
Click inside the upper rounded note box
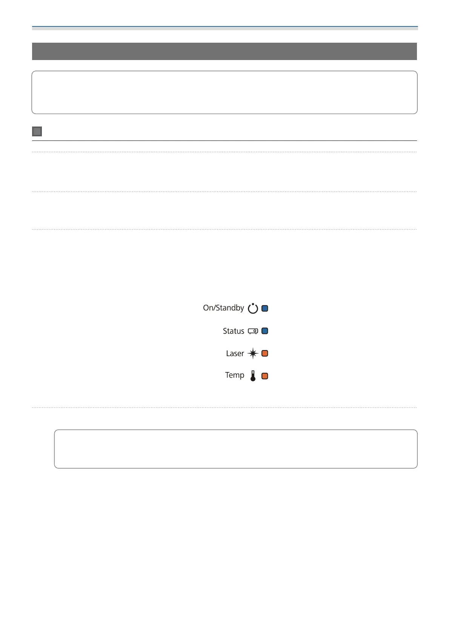pyautogui.click(x=224, y=92)
